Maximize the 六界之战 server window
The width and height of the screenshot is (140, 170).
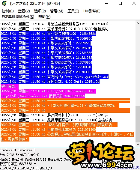(x=120, y=3)
